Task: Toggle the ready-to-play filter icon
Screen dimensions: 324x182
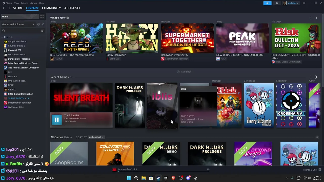Action: (43, 24)
